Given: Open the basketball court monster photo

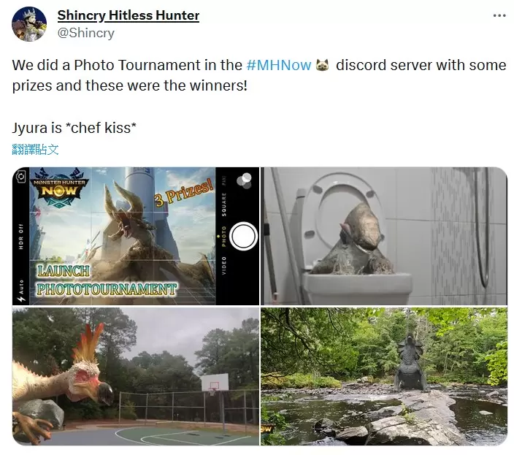Looking at the screenshot, I should [x=136, y=376].
